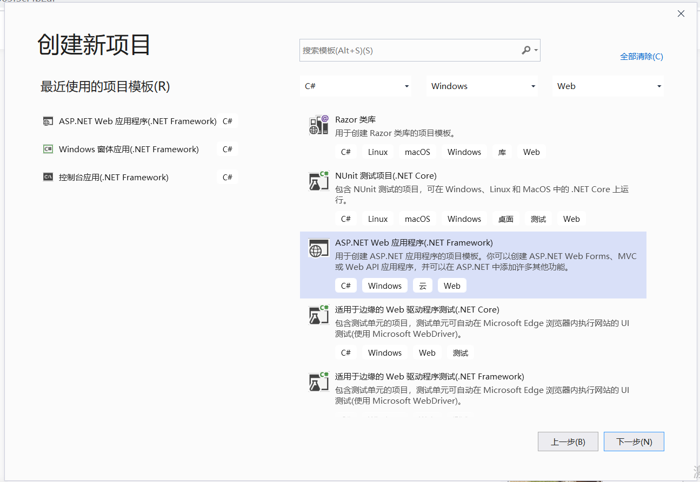Open the Windows platform dropdown
This screenshot has height=482, width=700.
(481, 86)
